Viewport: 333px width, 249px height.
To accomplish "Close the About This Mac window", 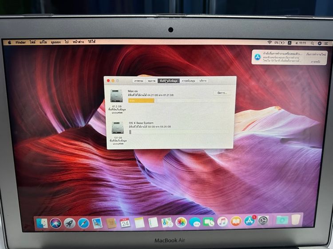I will [x=108, y=81].
